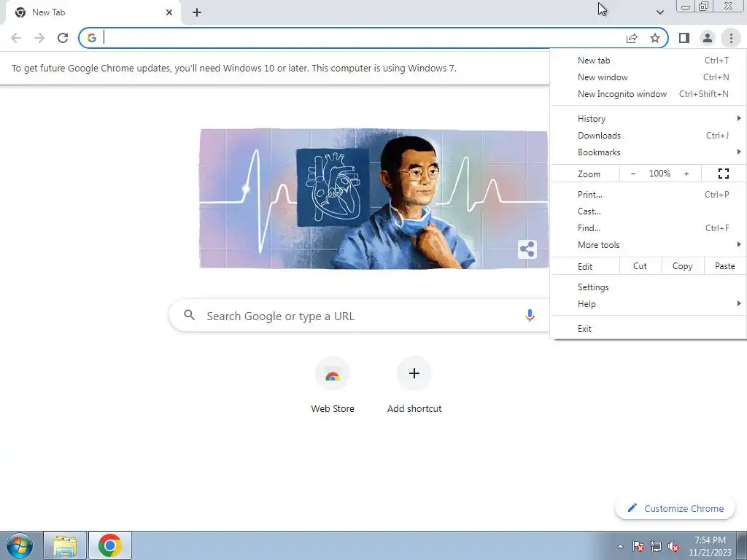Close the New Tab tab
This screenshot has width=747, height=560.
[x=169, y=12]
